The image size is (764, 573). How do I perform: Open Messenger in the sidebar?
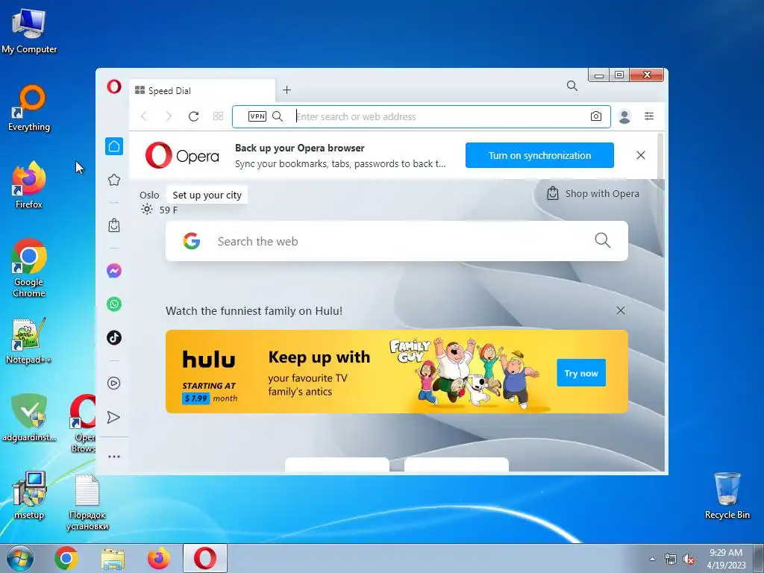coord(114,271)
